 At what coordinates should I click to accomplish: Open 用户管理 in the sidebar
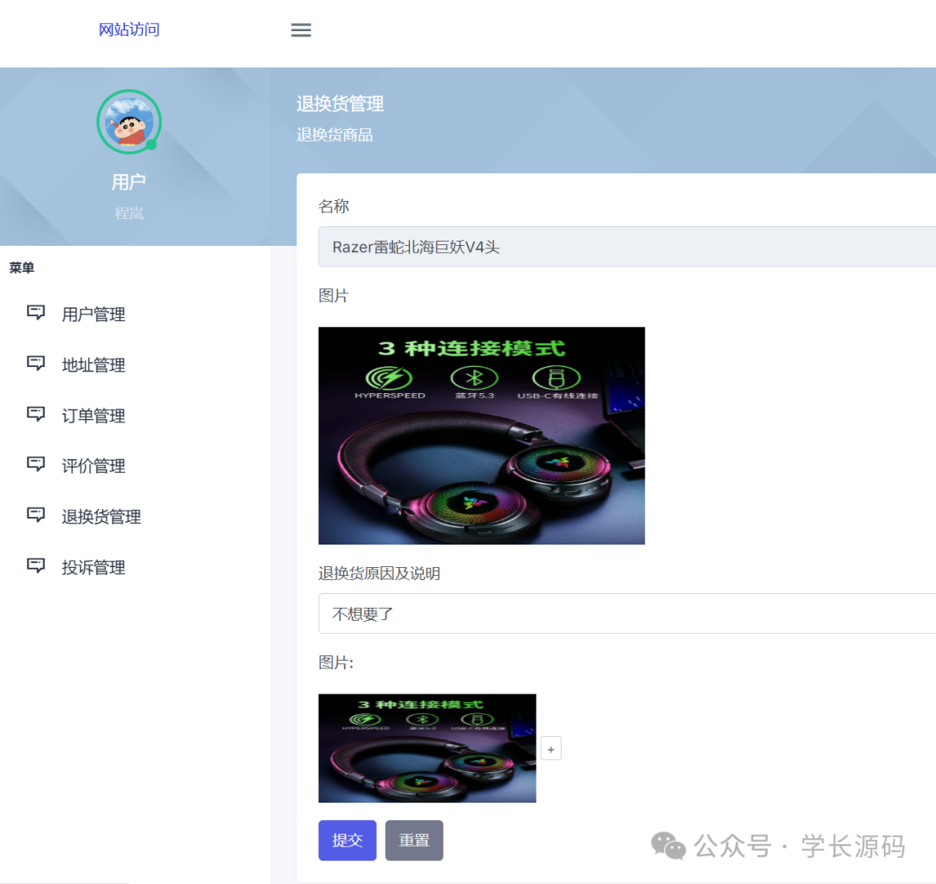coord(94,314)
